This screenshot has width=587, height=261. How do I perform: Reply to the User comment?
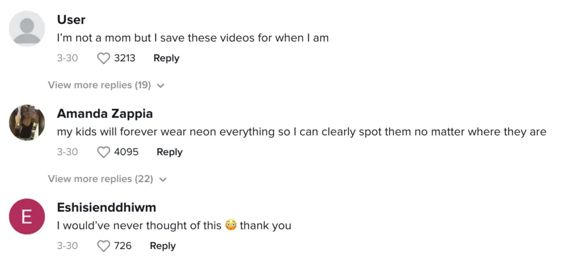coord(166,58)
